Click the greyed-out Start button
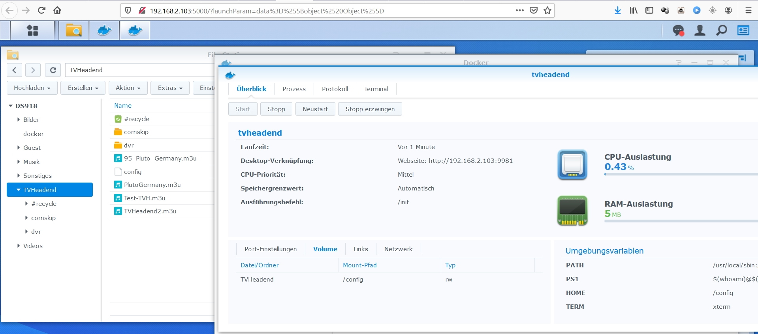 click(x=243, y=109)
